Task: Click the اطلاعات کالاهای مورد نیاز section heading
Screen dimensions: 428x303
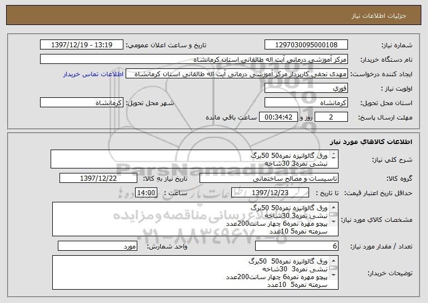Action: click(371, 142)
